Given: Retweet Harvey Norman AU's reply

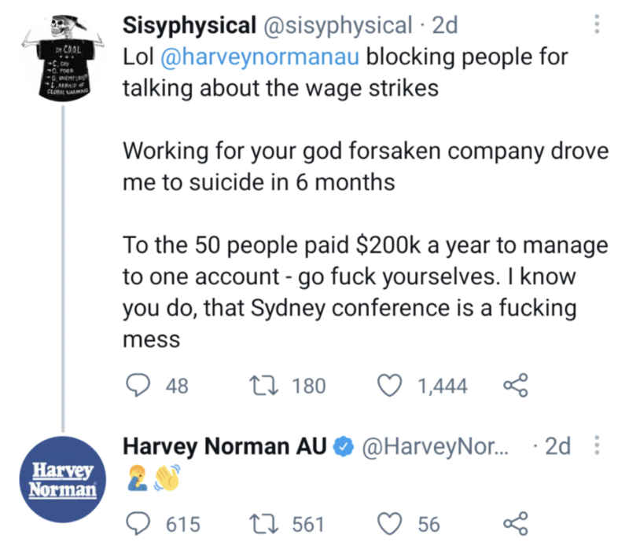Looking at the screenshot, I should tap(259, 524).
